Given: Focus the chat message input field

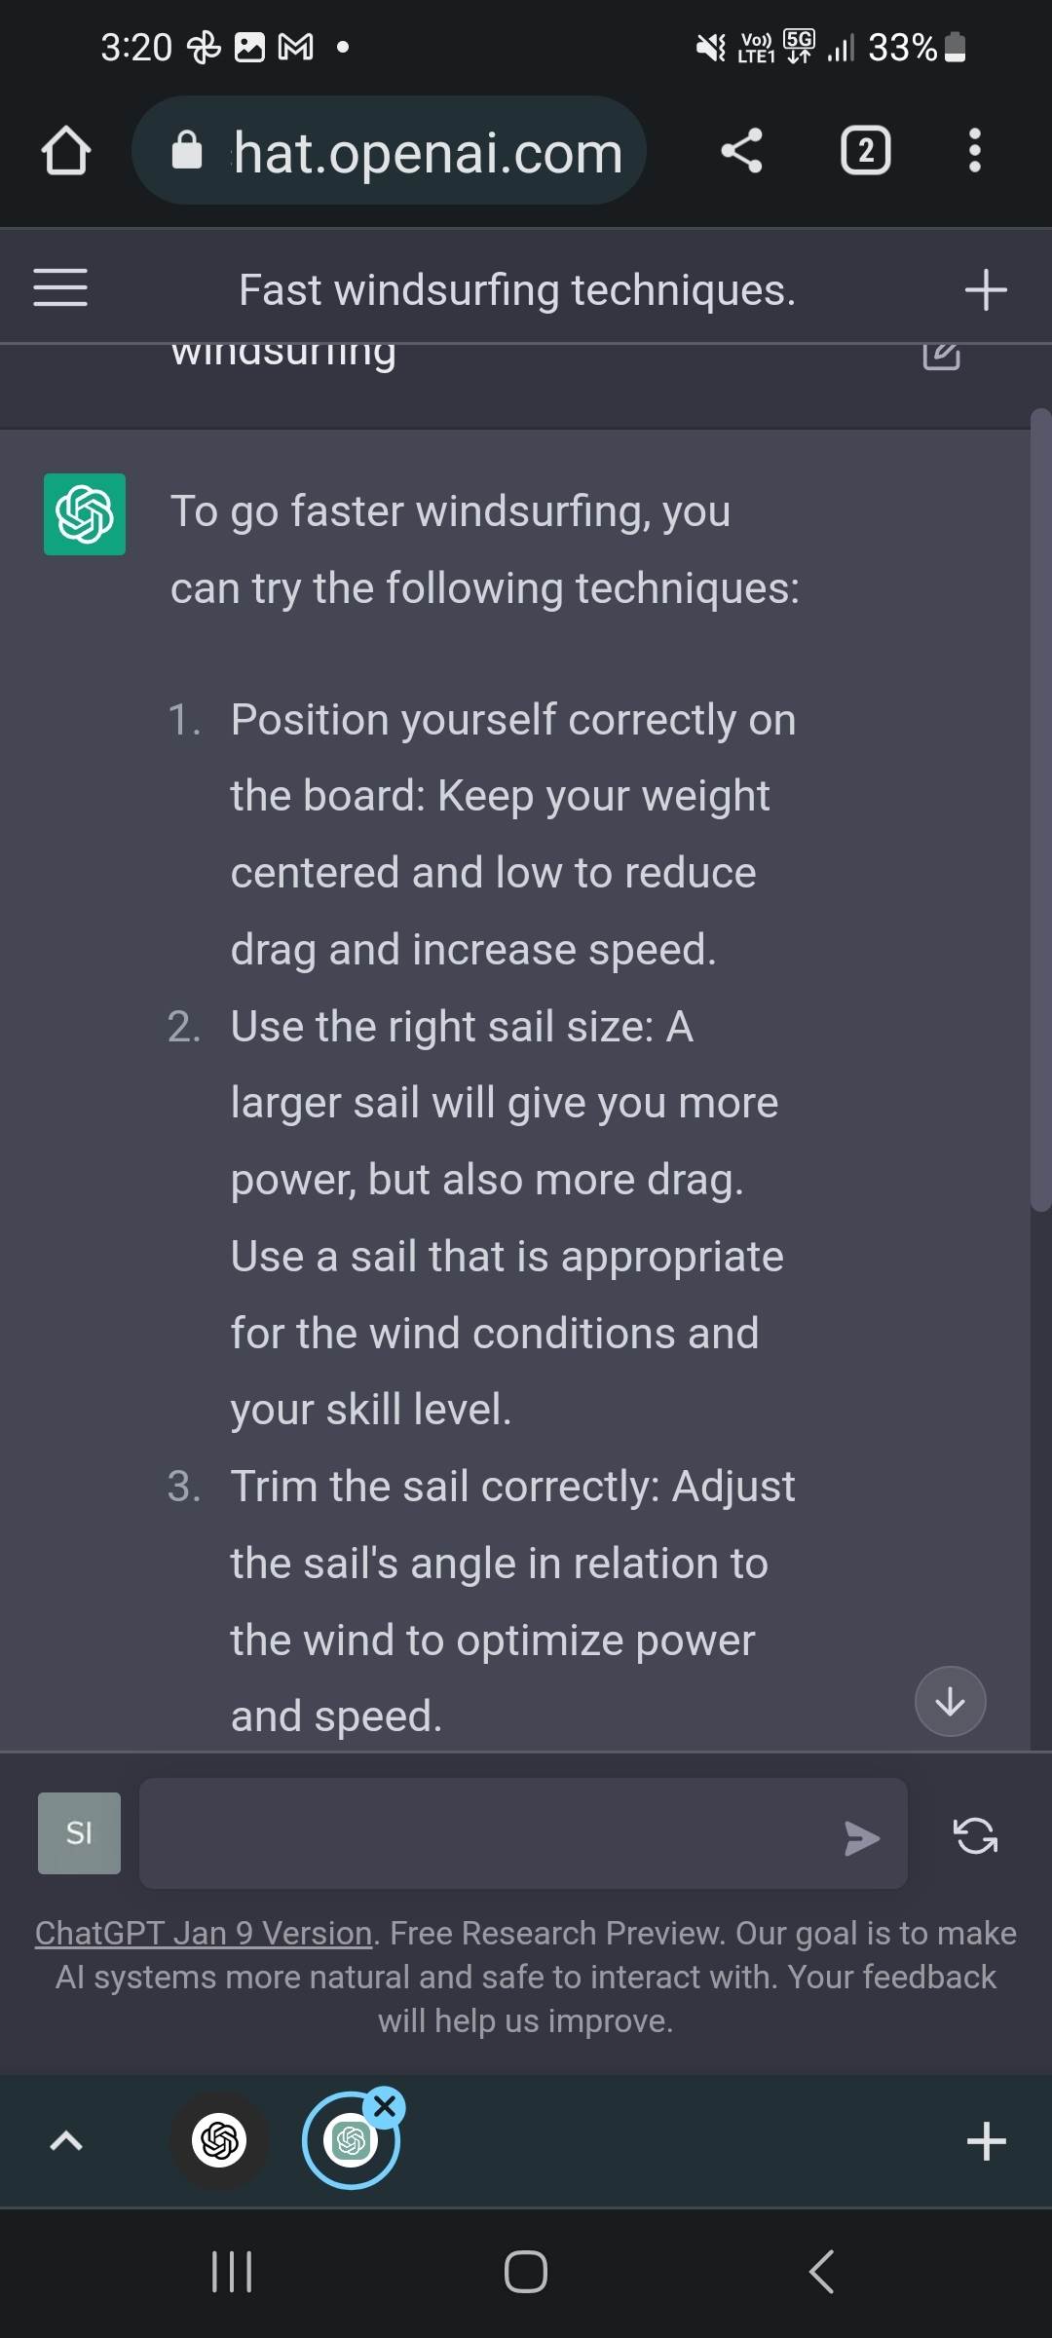Looking at the screenshot, I should [x=487, y=1834].
